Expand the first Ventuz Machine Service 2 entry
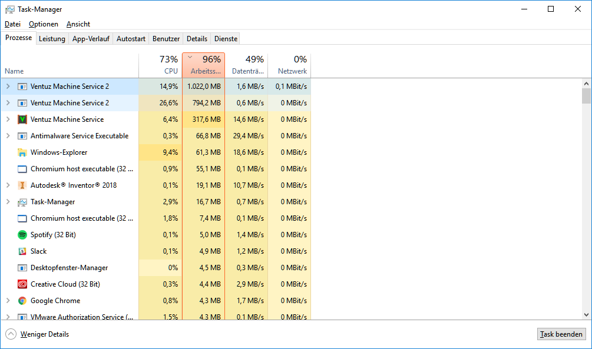Viewport: 592px width, 349px height. pos(8,87)
